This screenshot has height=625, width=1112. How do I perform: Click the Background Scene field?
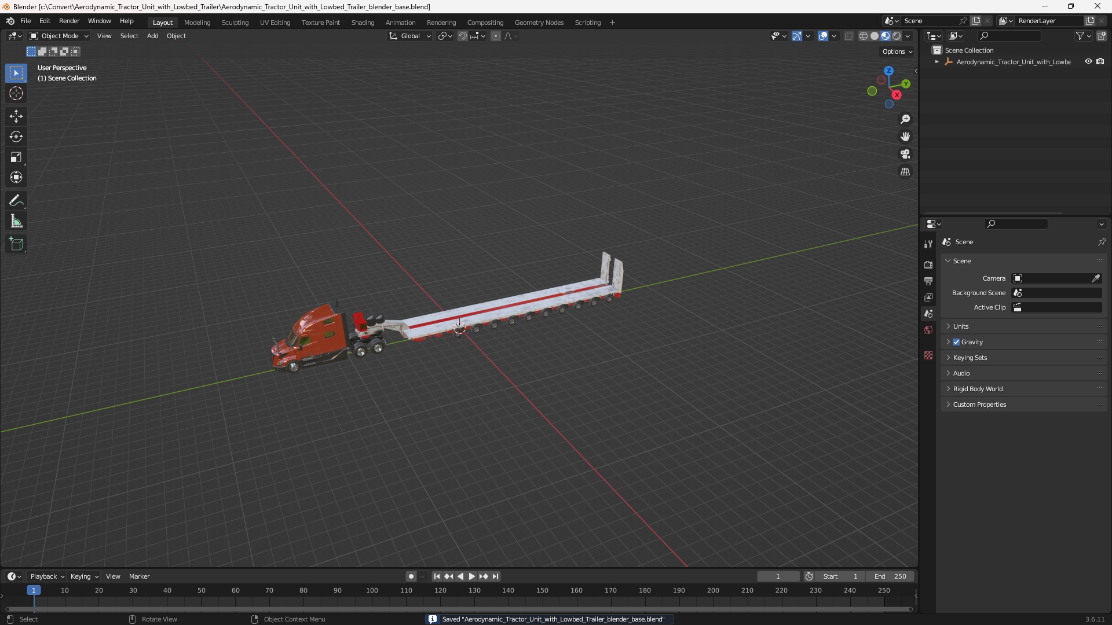pyautogui.click(x=1057, y=293)
